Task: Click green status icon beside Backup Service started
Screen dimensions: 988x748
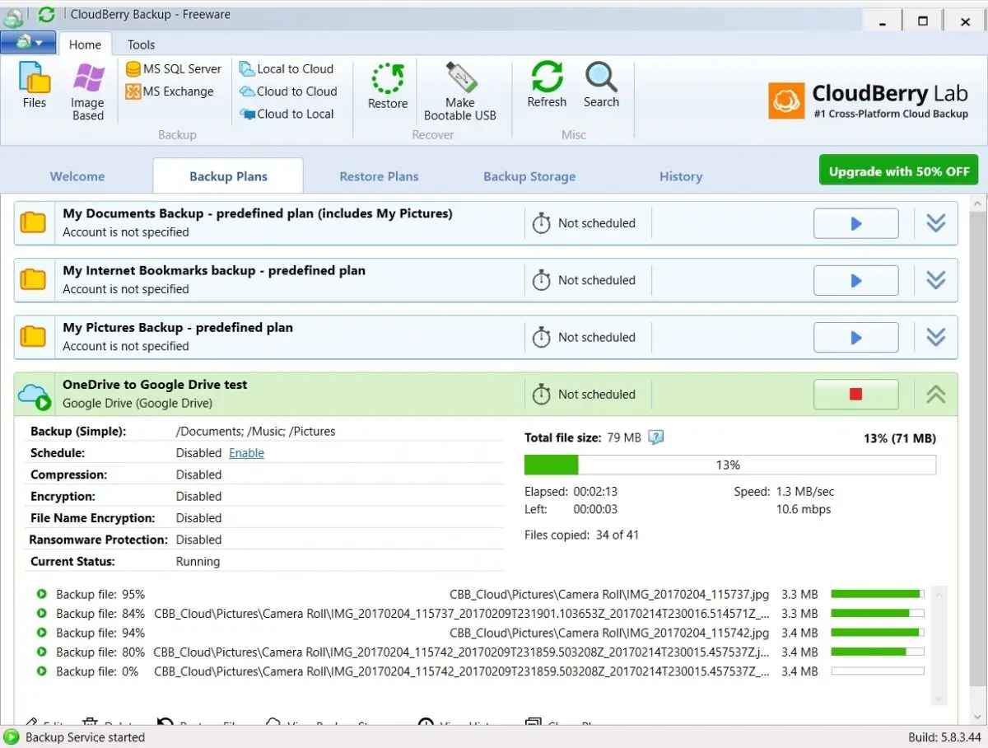Action: point(12,737)
